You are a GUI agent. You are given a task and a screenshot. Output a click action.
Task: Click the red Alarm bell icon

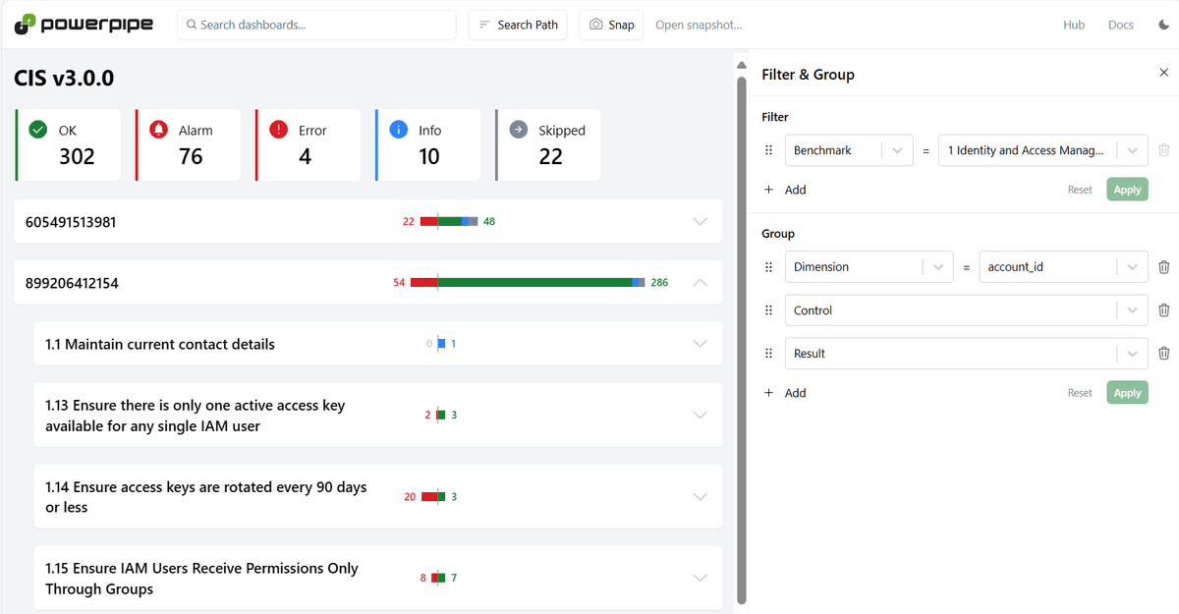(156, 129)
